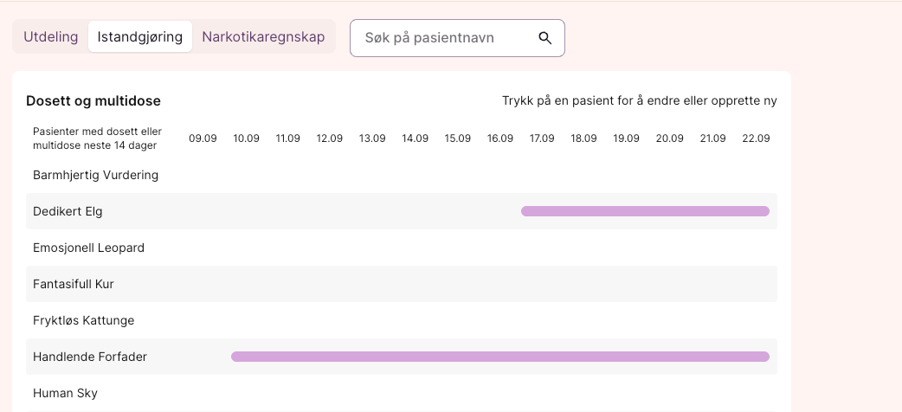Image resolution: width=902 pixels, height=412 pixels.
Task: Select patient Emosjonell Leopard
Action: click(88, 248)
